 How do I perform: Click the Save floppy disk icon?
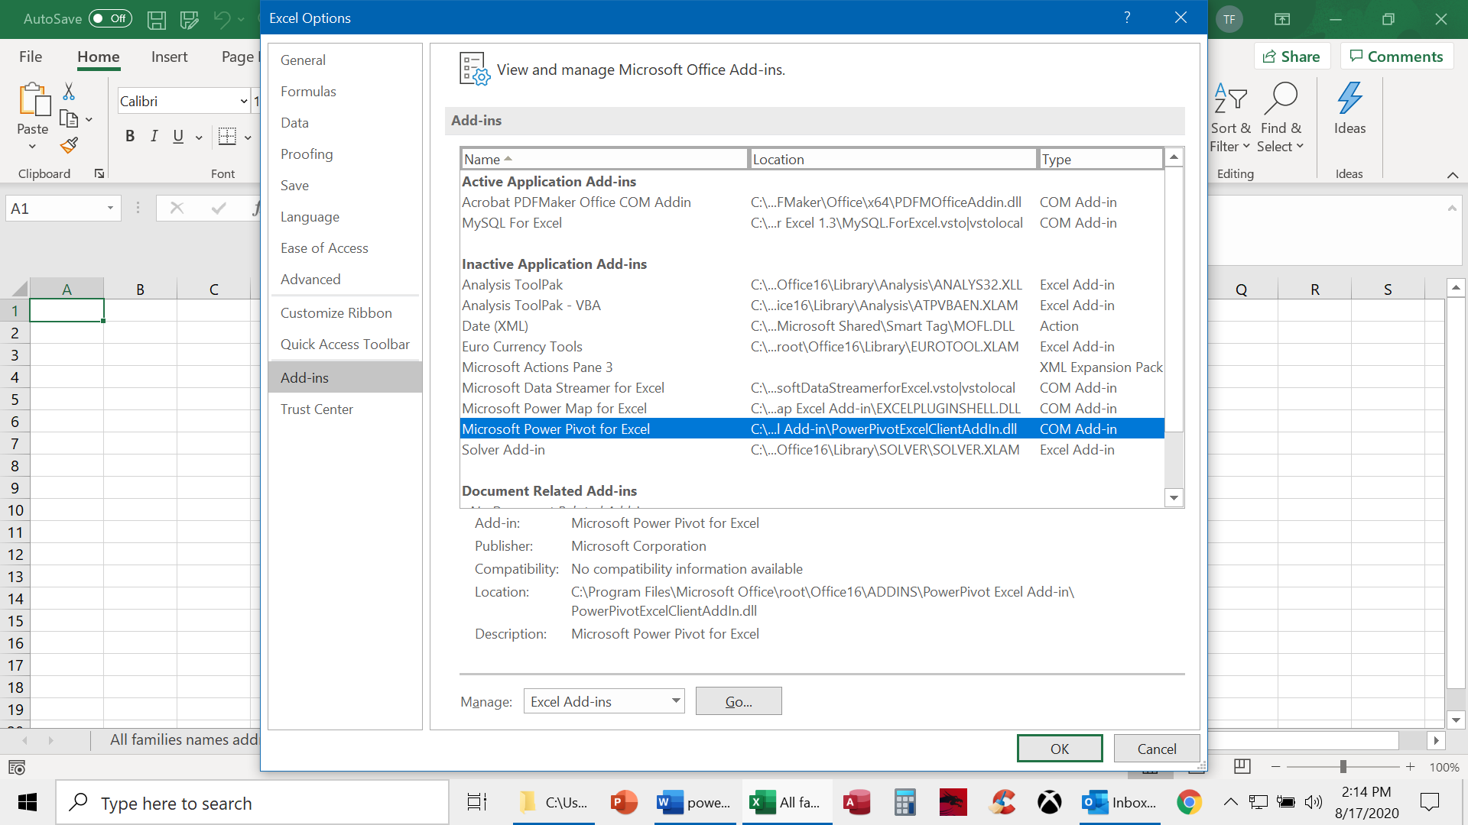157,19
